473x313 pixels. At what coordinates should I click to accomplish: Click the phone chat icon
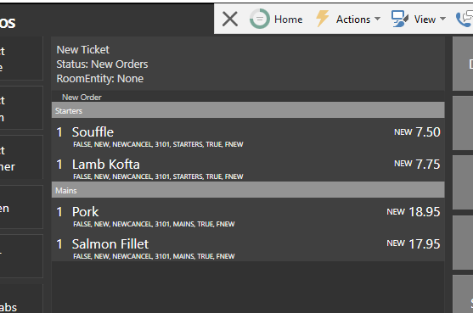click(x=465, y=19)
